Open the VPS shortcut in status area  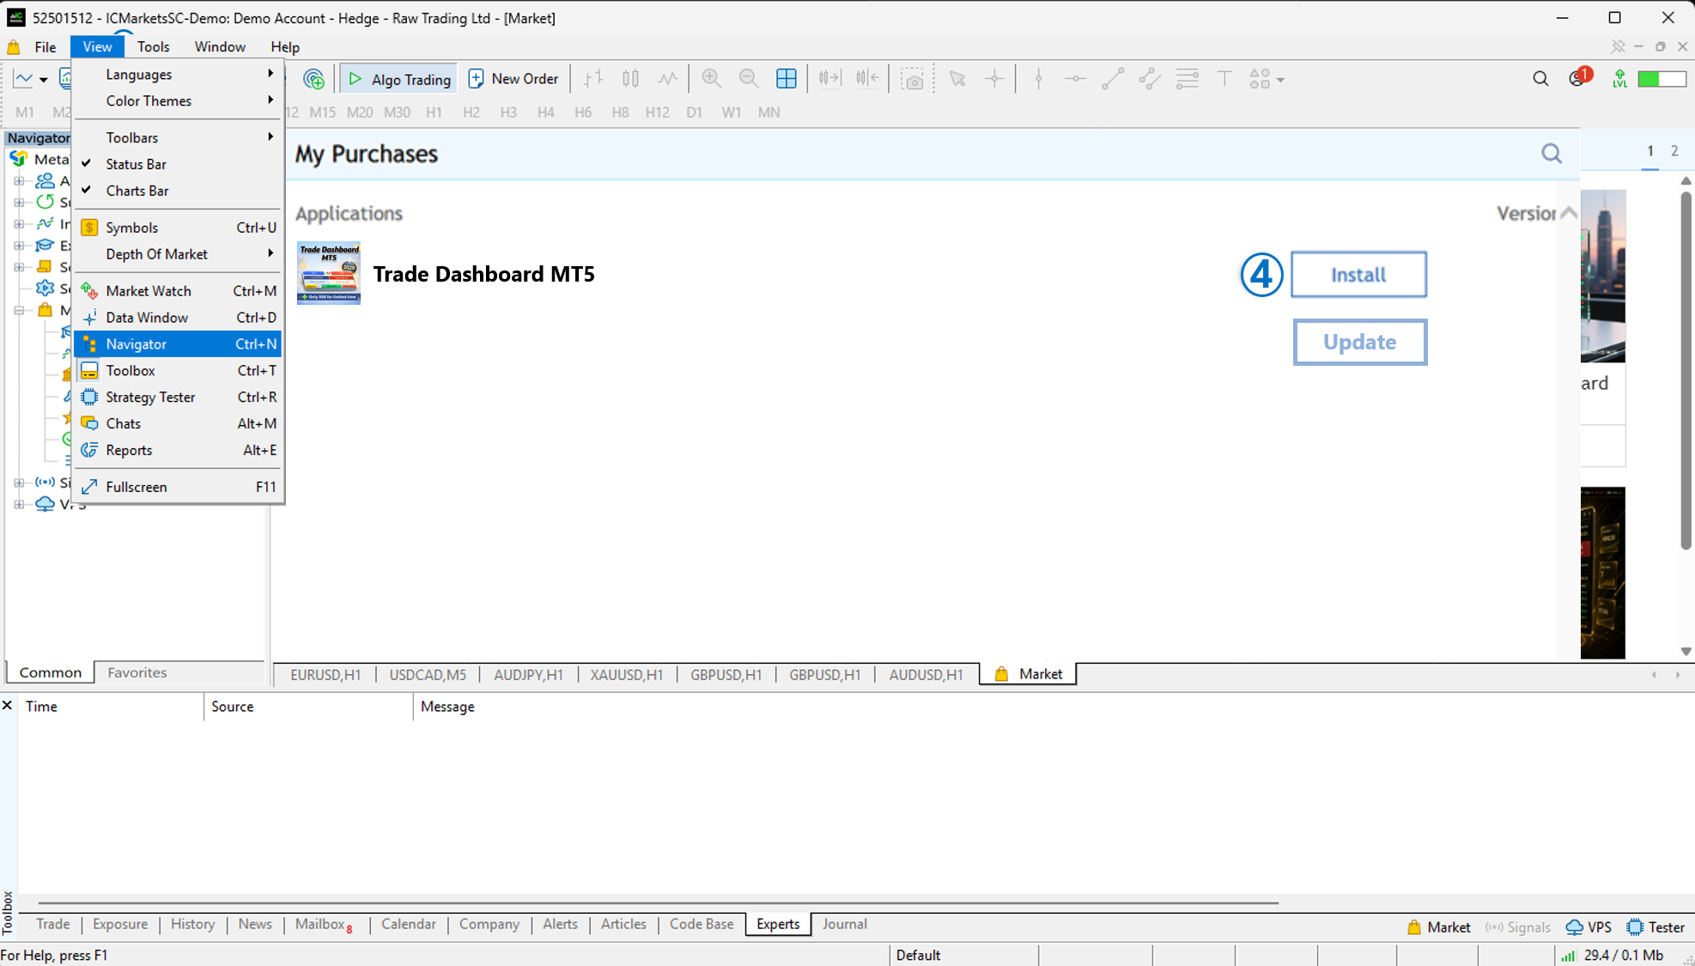pyautogui.click(x=1589, y=927)
